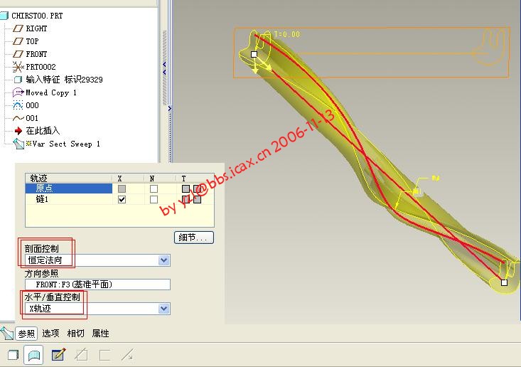Select the 原点 trajectory row
This screenshot has width=521, height=367.
coord(69,188)
